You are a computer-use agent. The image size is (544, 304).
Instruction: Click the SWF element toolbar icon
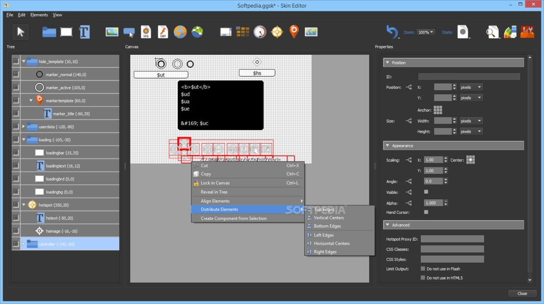(x=163, y=32)
